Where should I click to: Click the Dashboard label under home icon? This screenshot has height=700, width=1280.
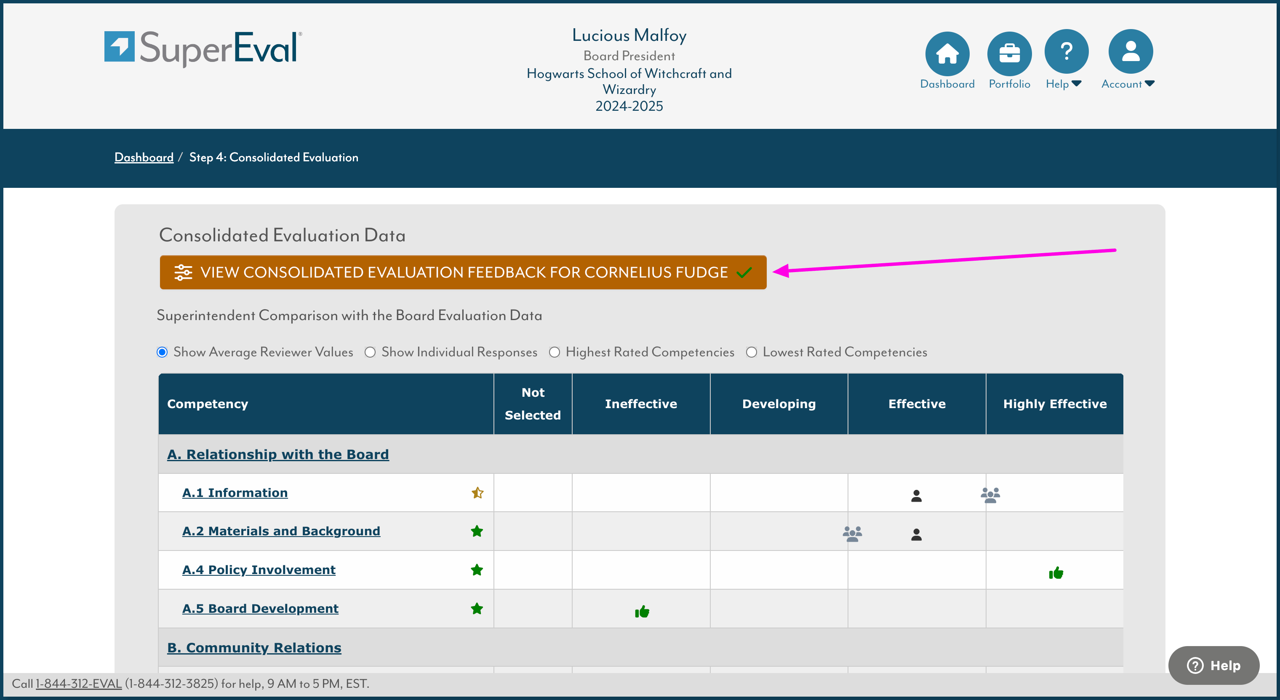pyautogui.click(x=947, y=83)
